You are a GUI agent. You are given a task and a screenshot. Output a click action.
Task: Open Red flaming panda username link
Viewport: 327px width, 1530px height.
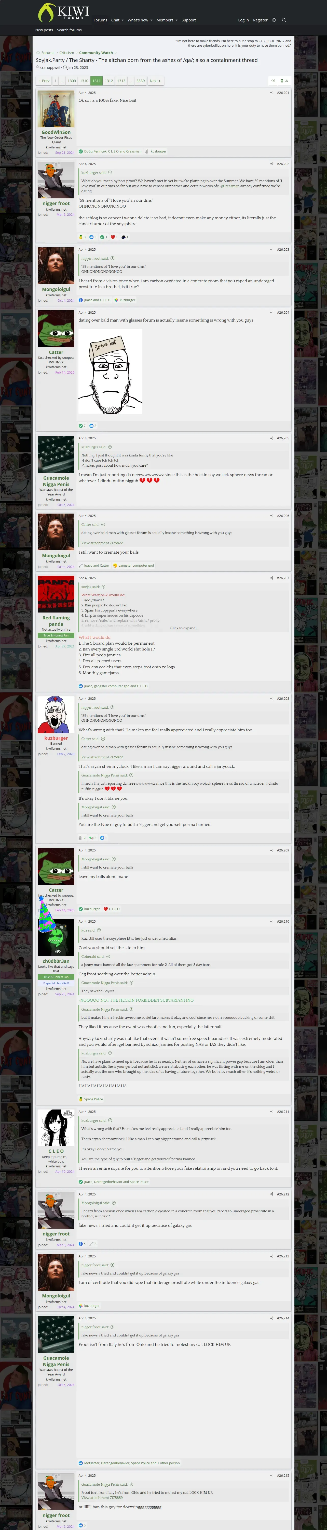[x=56, y=621]
